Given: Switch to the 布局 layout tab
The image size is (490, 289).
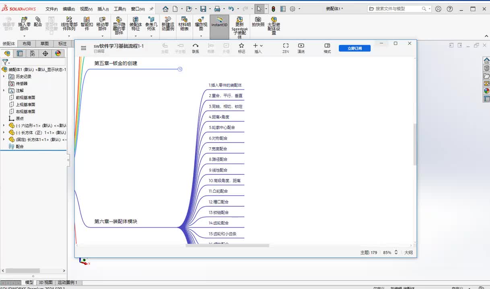Looking at the screenshot, I should 27,44.
